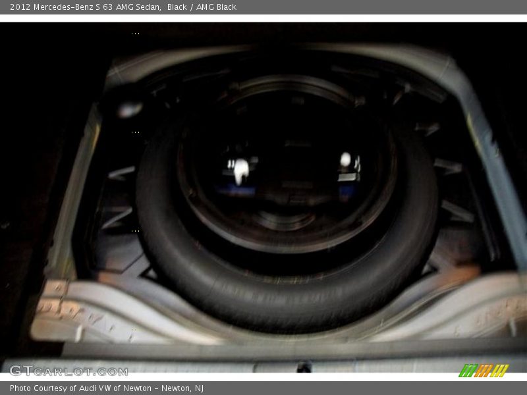Click the AMG Black interior color text
Viewport: 527px width, 395px height.
[216, 7]
